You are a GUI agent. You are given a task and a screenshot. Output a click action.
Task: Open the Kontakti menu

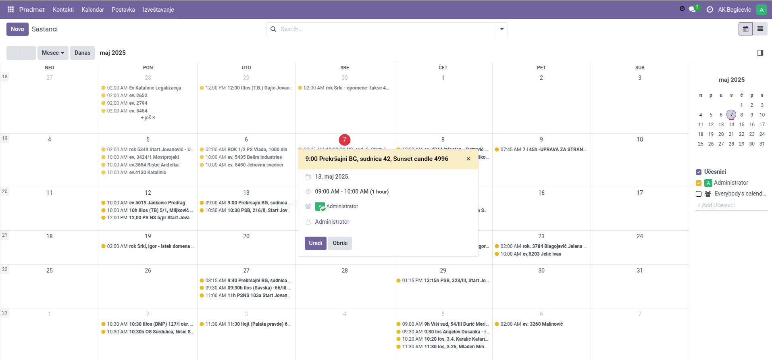coord(63,10)
